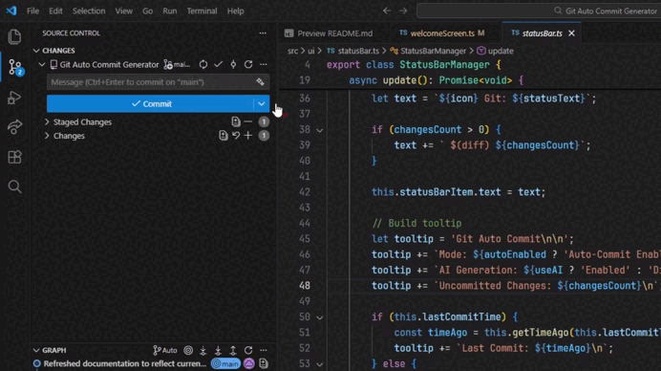The height and width of the screenshot is (371, 661).
Task: Click the StatusBarManager breadcrumb
Action: [428, 51]
